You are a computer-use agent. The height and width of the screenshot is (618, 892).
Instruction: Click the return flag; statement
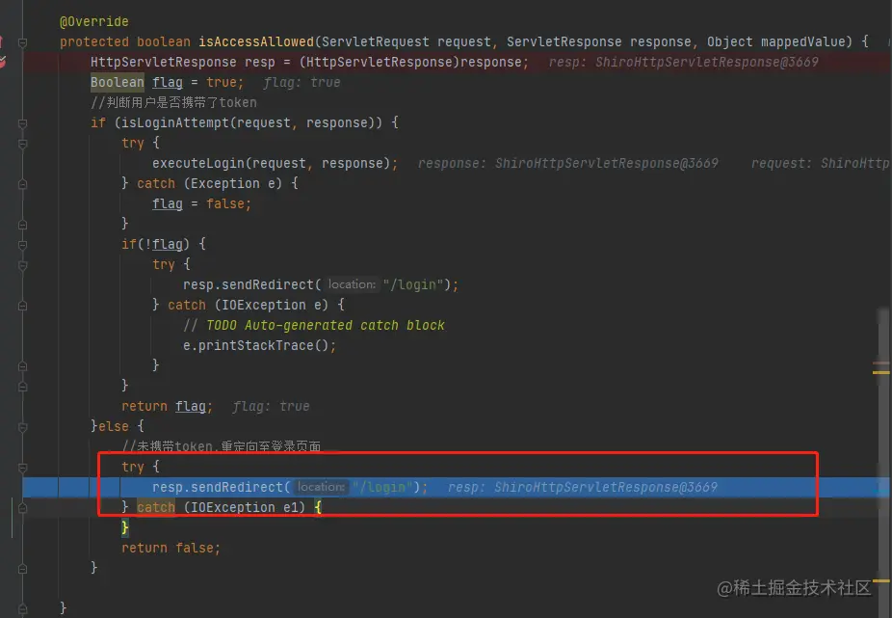tap(167, 406)
